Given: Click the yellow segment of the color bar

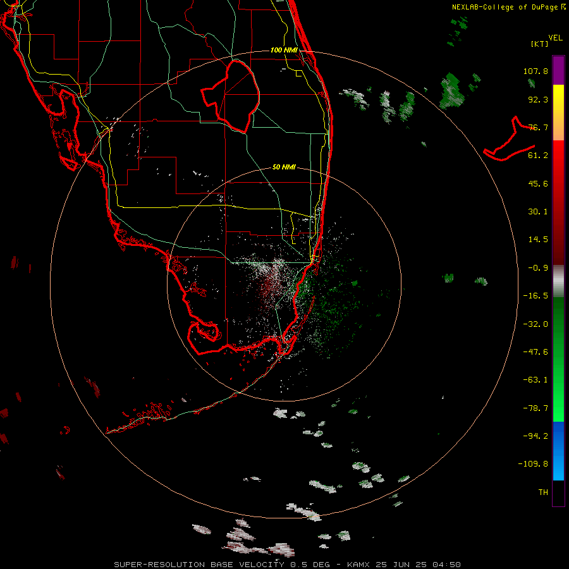Looking at the screenshot, I should [558, 99].
